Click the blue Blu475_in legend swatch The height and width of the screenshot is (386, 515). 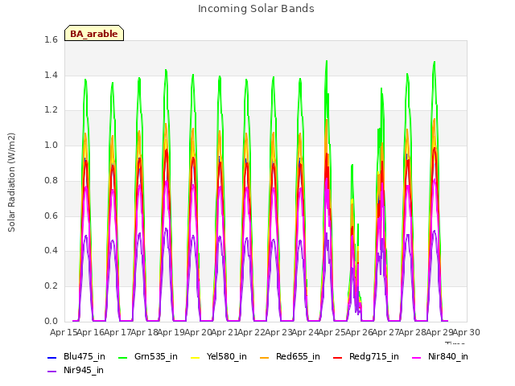[x=51, y=357]
